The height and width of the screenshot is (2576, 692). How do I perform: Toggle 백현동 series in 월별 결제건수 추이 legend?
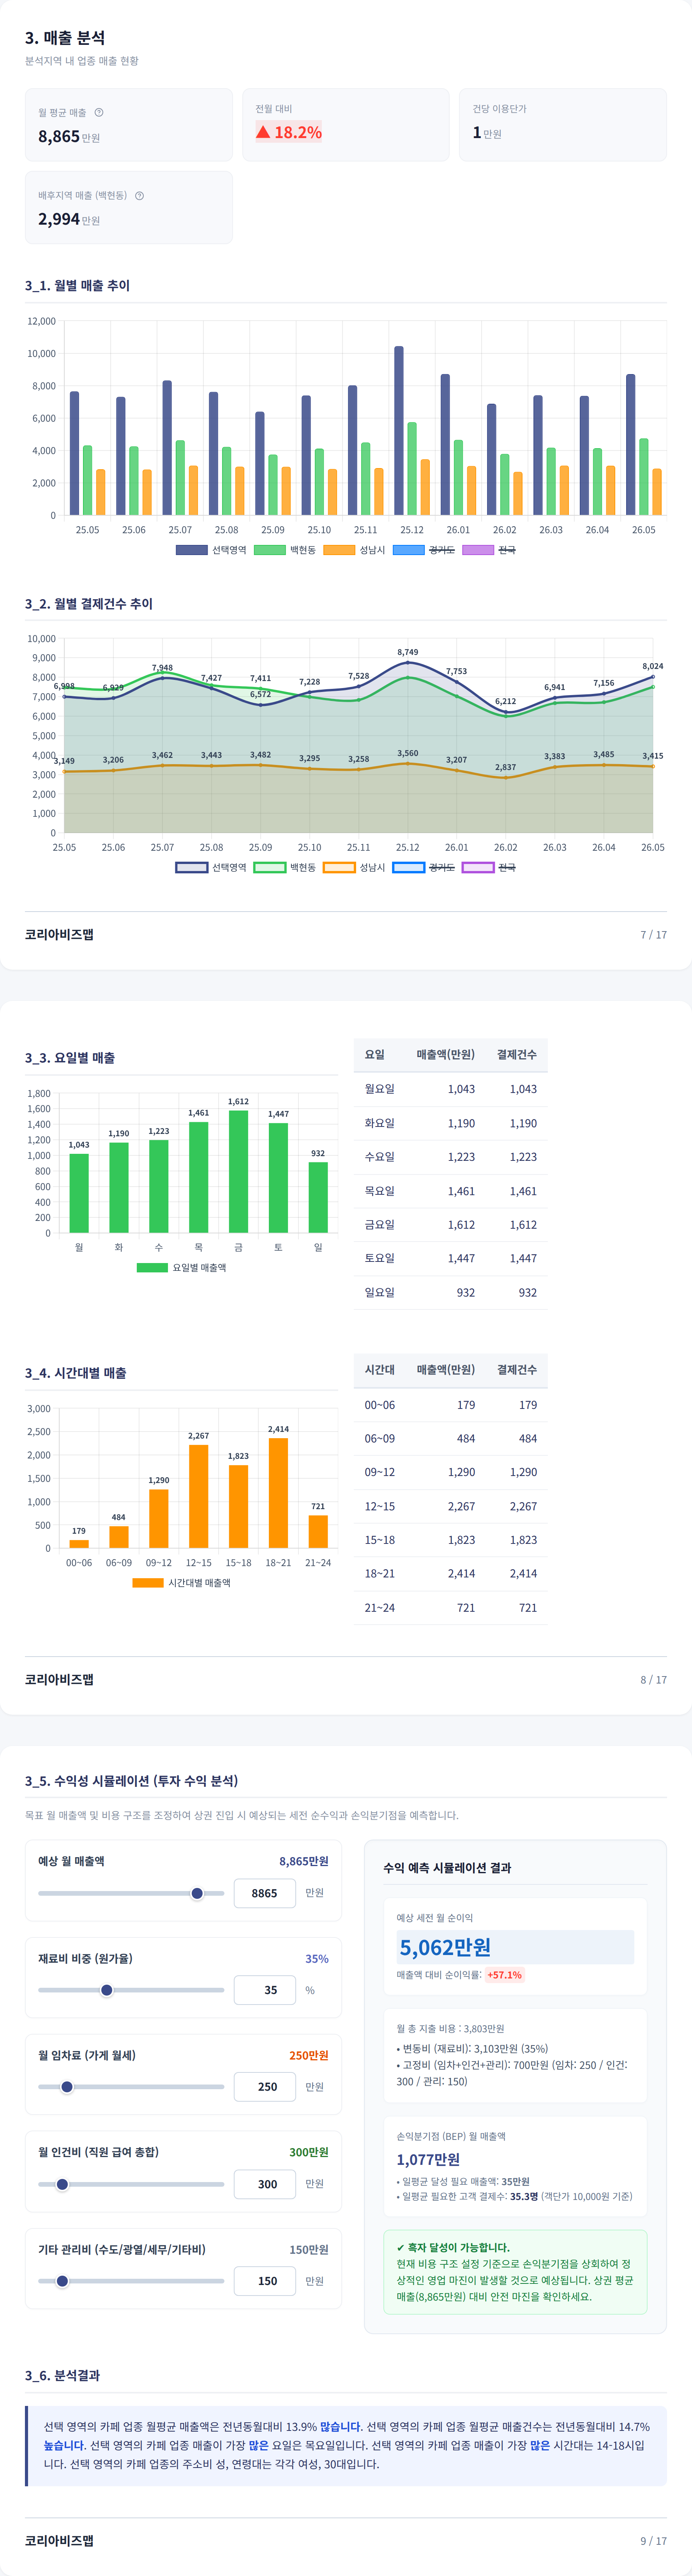(284, 867)
